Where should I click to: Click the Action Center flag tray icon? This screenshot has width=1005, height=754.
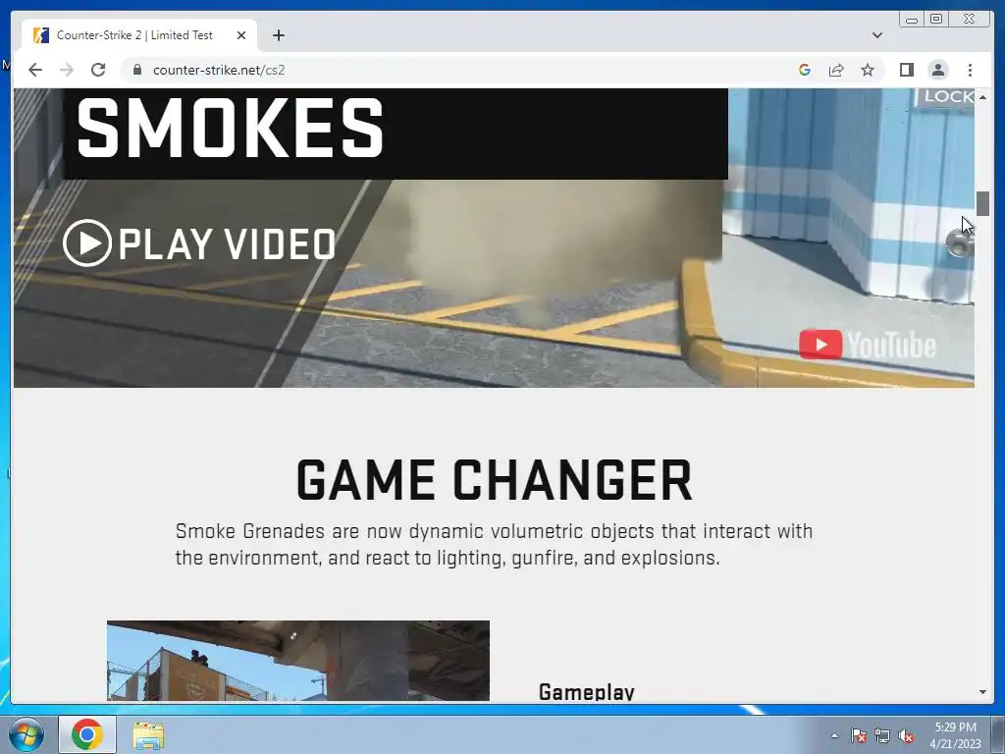tap(858, 735)
